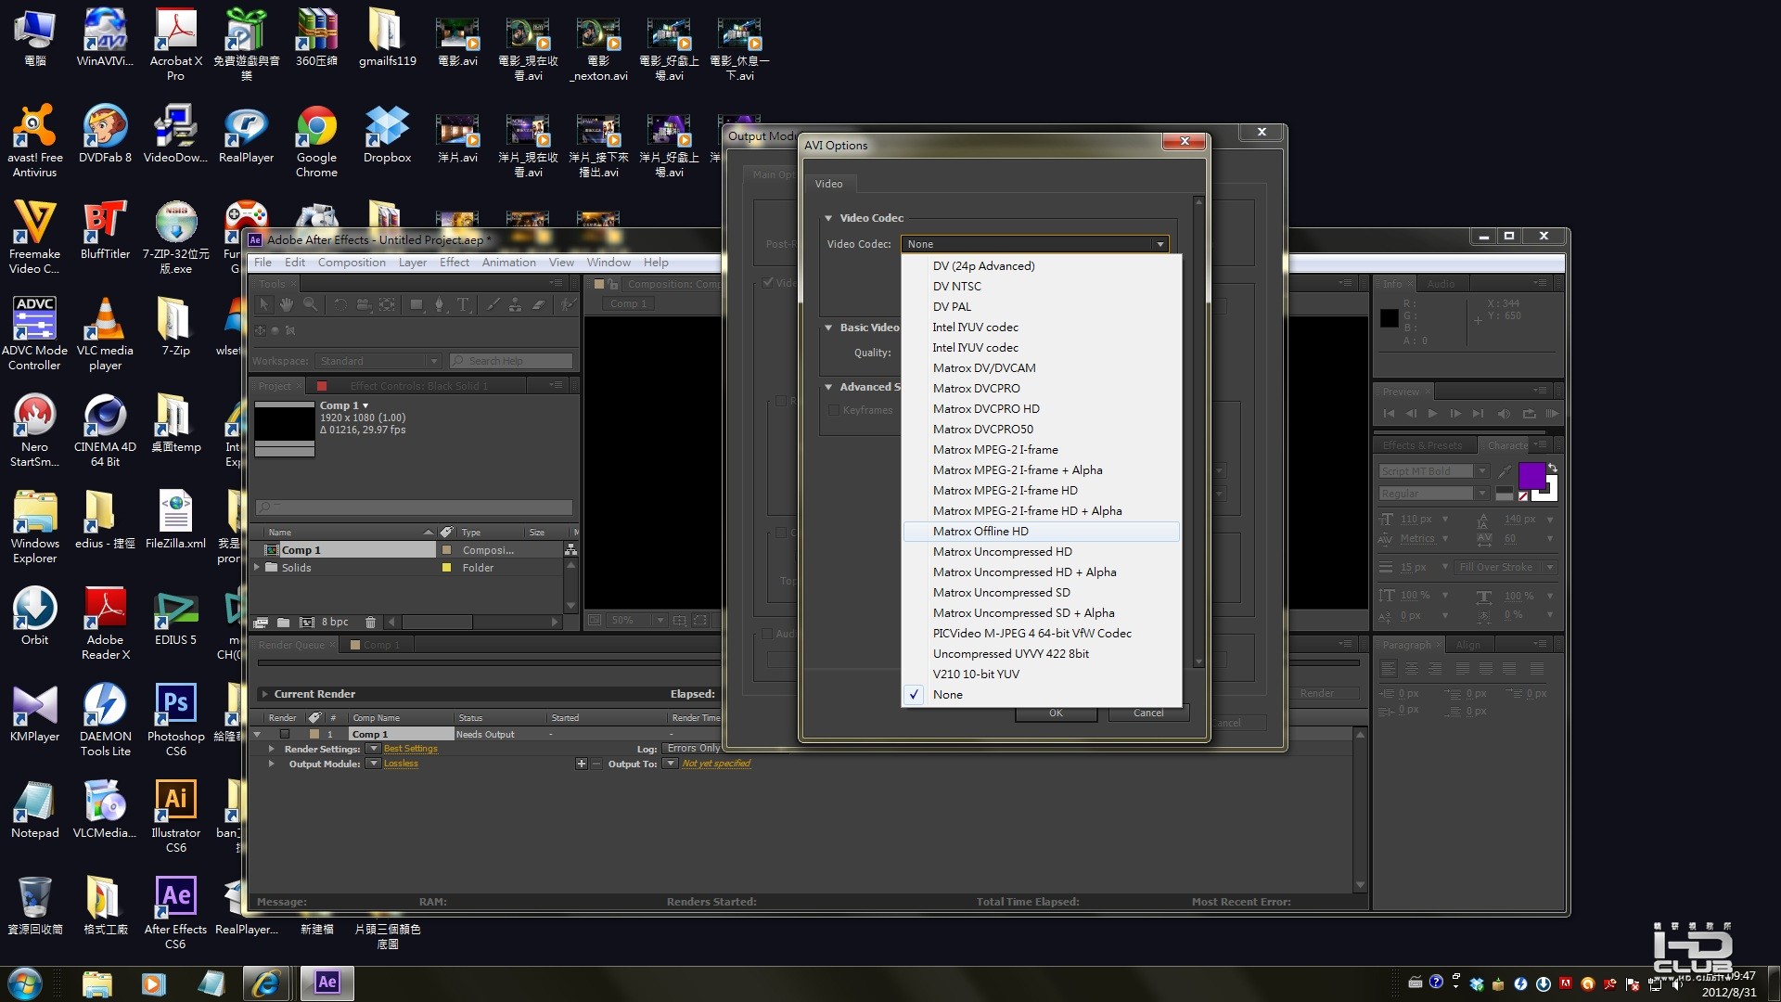Screen dimensions: 1781x1002
Task: Select the Zoom magnifier tool
Action: (x=310, y=304)
